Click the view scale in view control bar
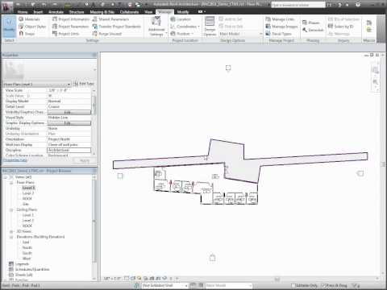Image resolution: width=387 pixels, height=290 pixels. coord(112,279)
